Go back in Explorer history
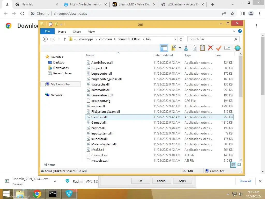Viewport: 265px width, 199px height. tap(45, 39)
